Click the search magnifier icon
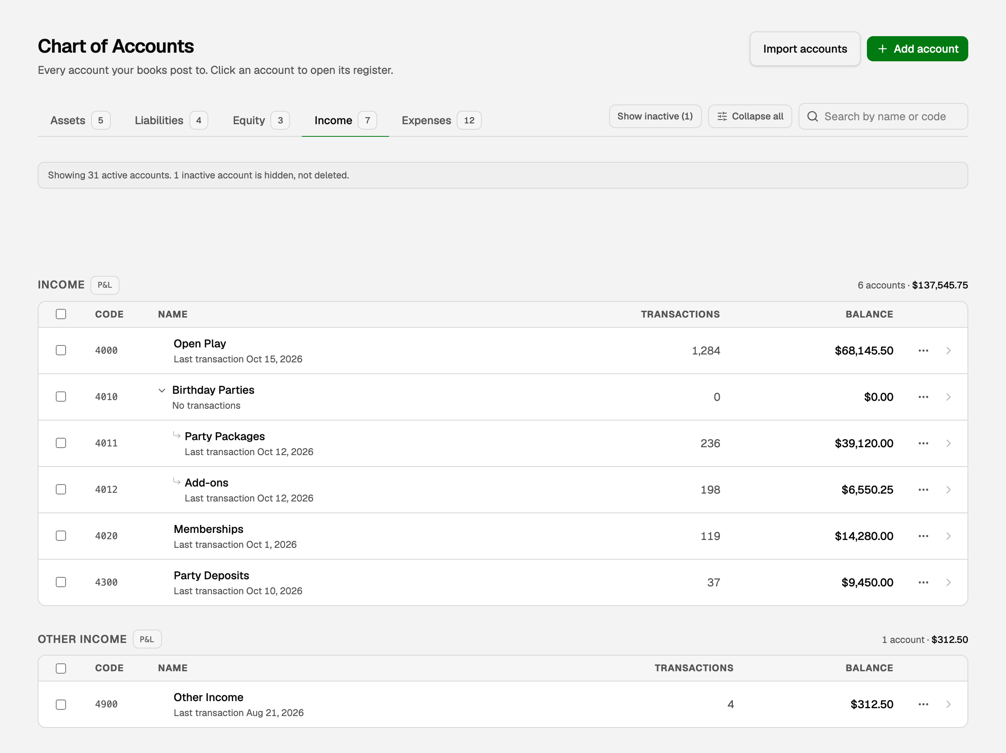Viewport: 1006px width, 753px height. [x=812, y=116]
